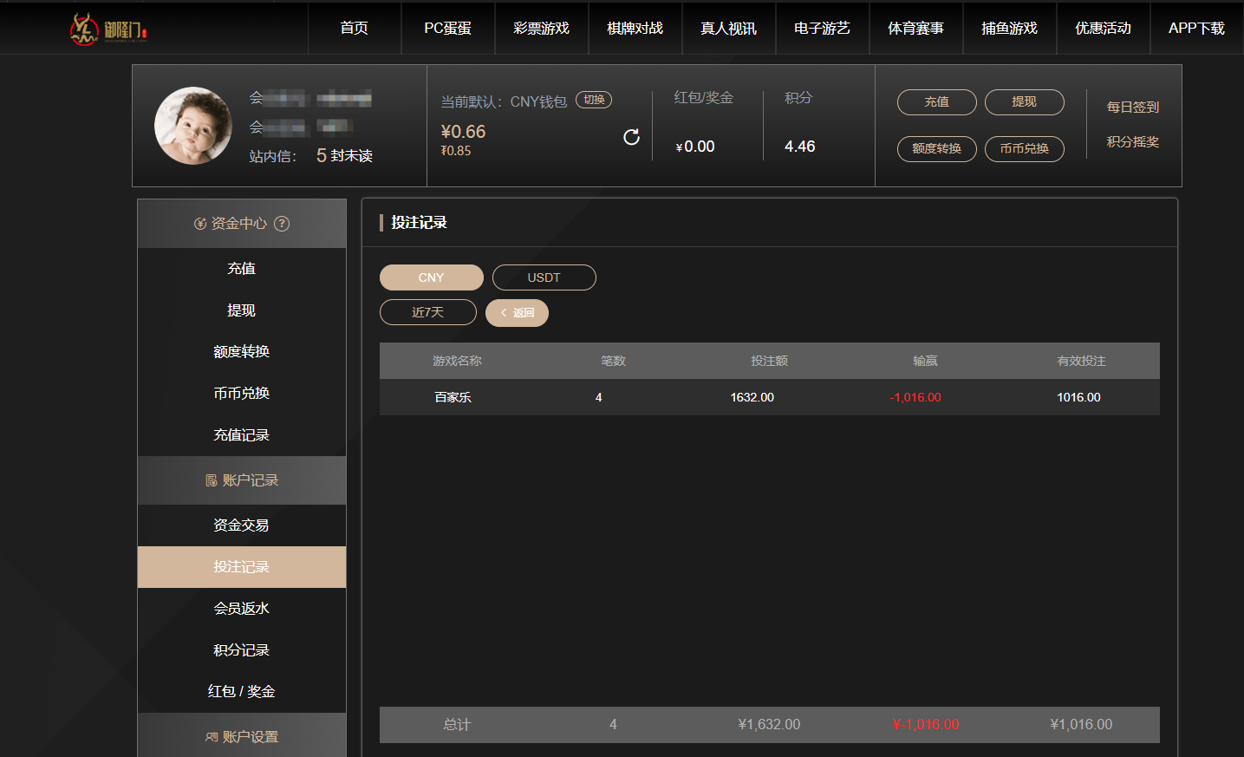
Task: Click the ¥1,632.00 total in footer
Action: [x=769, y=724]
